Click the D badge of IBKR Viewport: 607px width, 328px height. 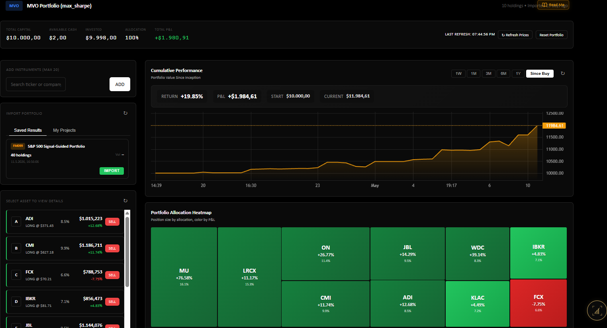(16, 302)
